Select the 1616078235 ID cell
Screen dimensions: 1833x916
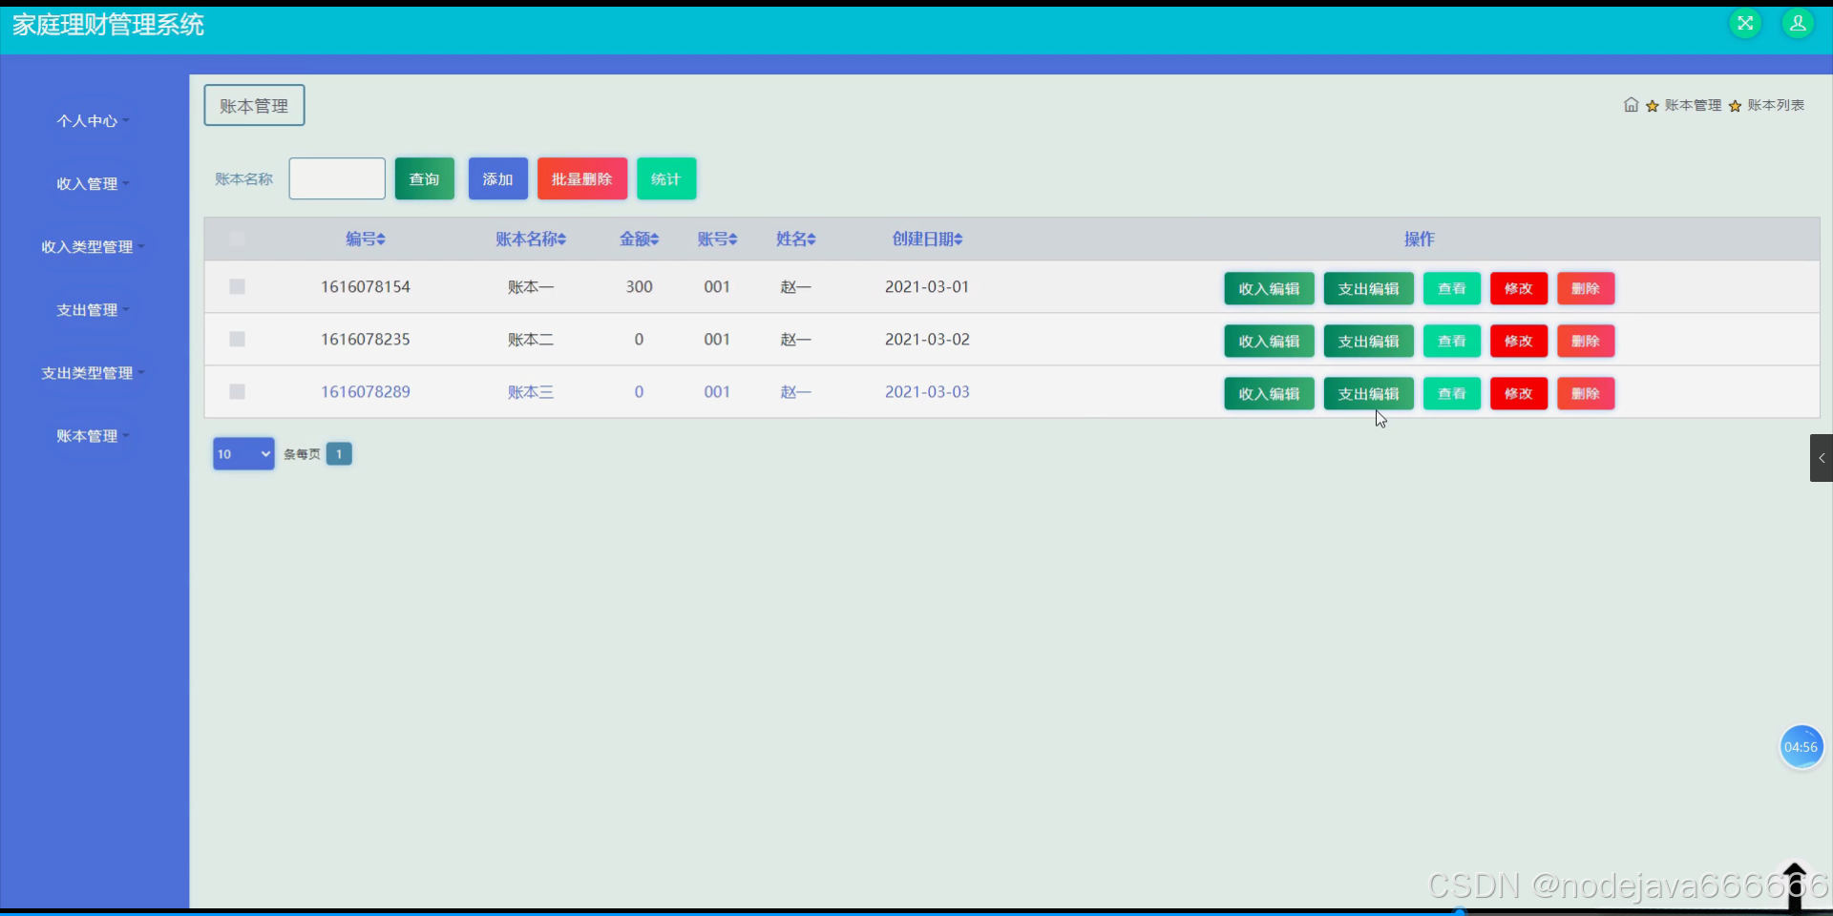(x=366, y=339)
